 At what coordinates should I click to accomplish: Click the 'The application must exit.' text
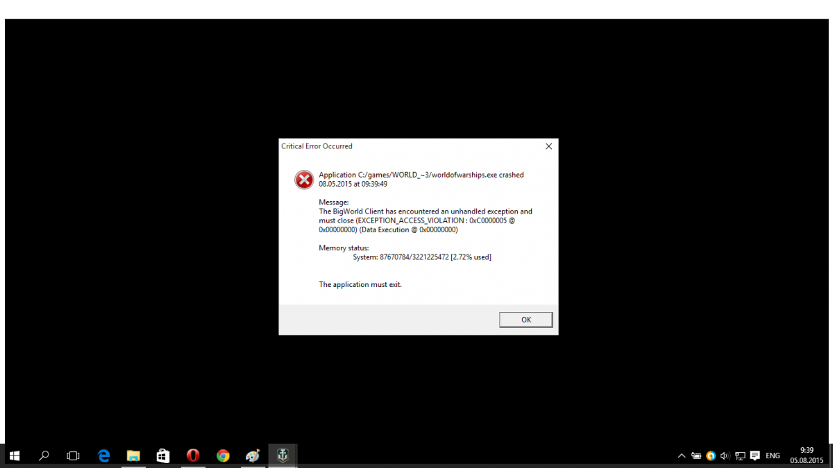coord(360,285)
